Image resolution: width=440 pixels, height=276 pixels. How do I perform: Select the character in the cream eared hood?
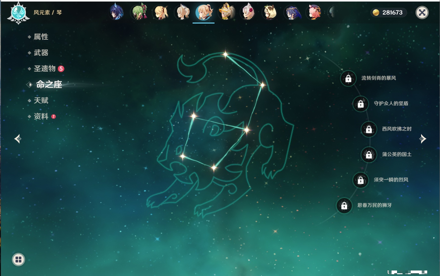(270, 12)
